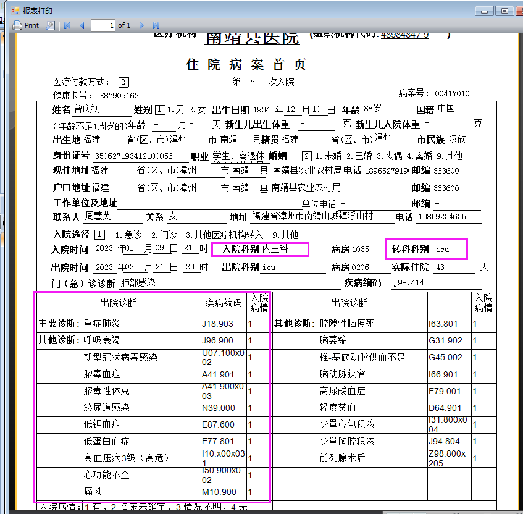Click the contact phone 13859234635
Viewport: 523px width, 514px height.
[x=442, y=217]
